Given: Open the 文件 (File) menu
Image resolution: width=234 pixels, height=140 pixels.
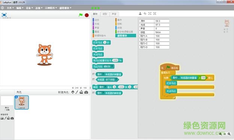Looking at the screenshot, I should coord(10,8).
